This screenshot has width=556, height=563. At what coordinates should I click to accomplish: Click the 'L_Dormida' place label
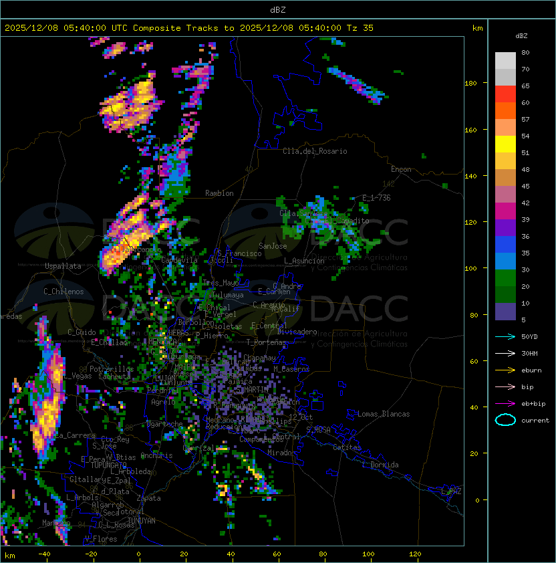coord(380,465)
